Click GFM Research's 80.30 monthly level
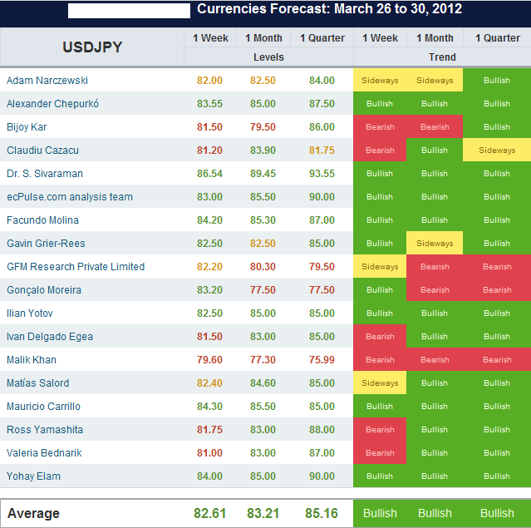The width and height of the screenshot is (531, 528). click(x=263, y=267)
